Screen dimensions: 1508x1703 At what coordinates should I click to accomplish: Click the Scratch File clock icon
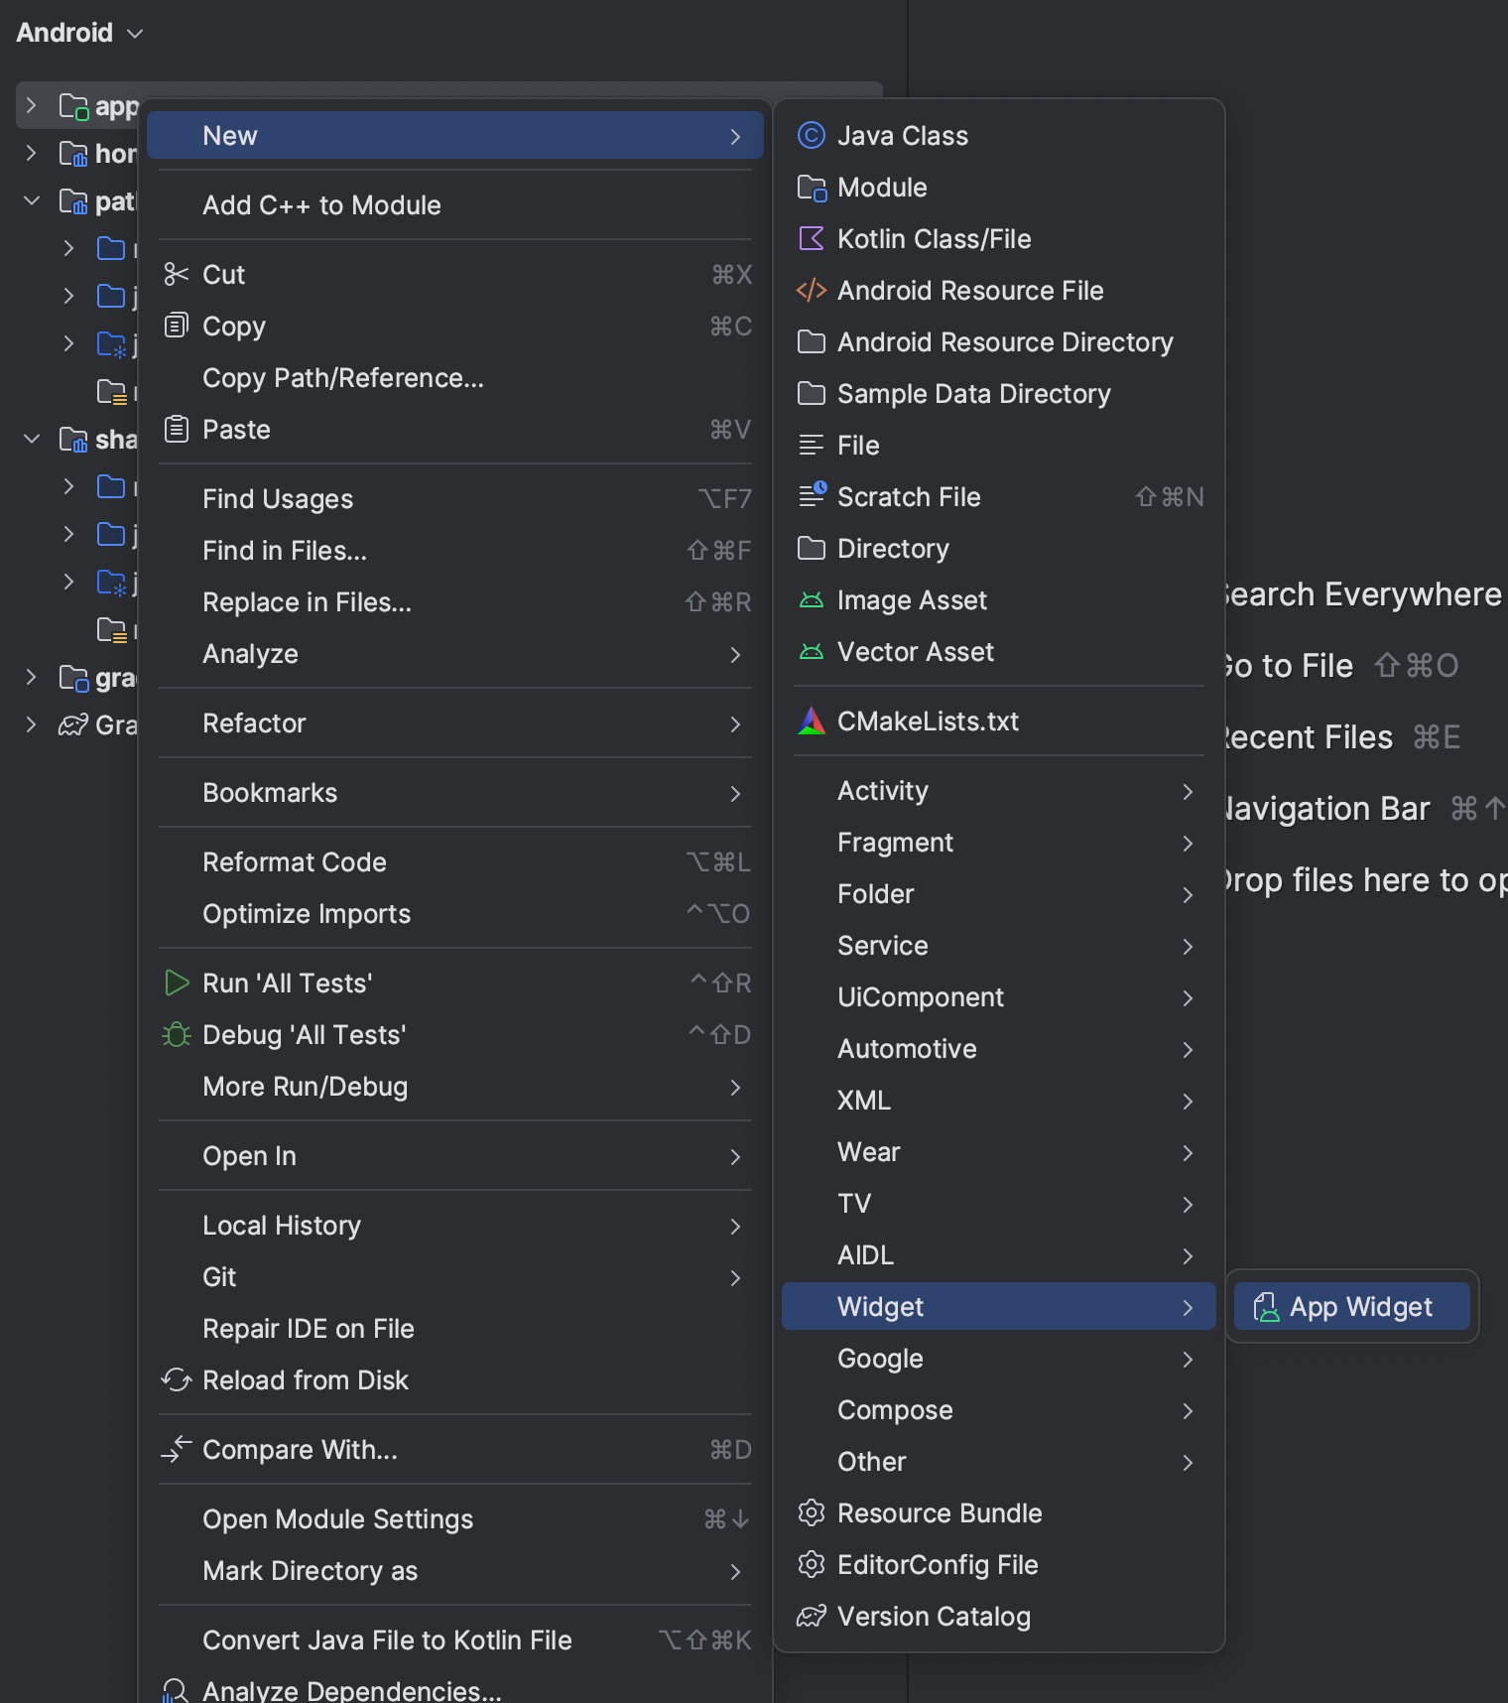(x=813, y=494)
